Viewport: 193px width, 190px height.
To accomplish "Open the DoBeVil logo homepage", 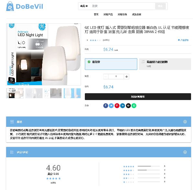I will click(x=25, y=6).
